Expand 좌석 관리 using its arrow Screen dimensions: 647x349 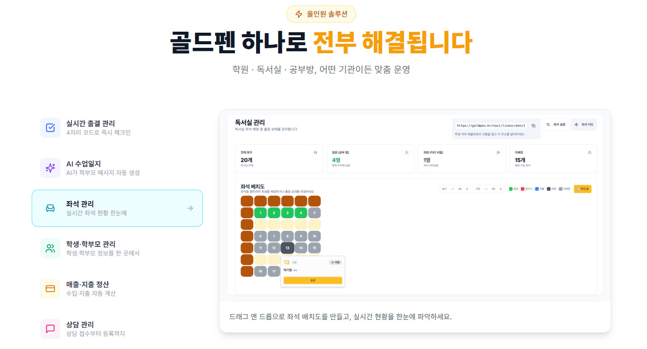coord(190,208)
